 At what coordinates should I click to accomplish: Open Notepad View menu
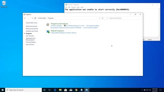coord(78,7)
